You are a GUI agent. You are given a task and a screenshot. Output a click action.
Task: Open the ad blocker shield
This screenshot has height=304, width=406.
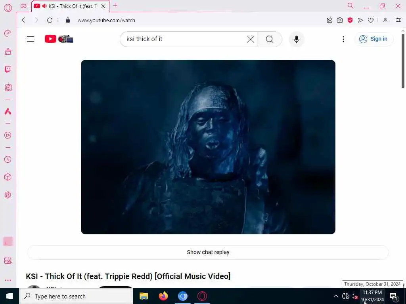(350, 20)
